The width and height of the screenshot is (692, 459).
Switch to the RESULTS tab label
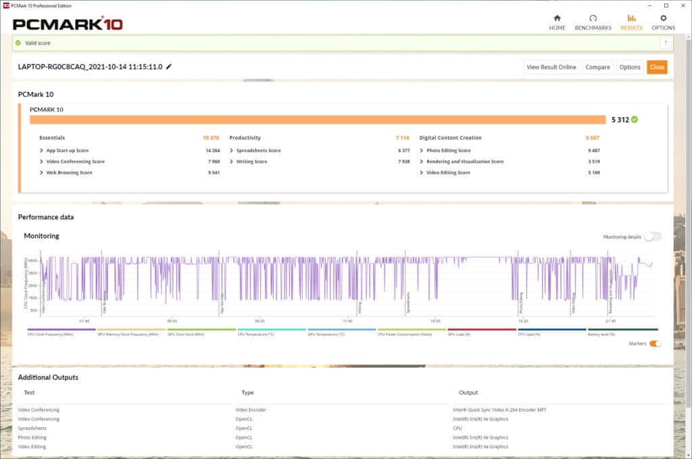(632, 28)
